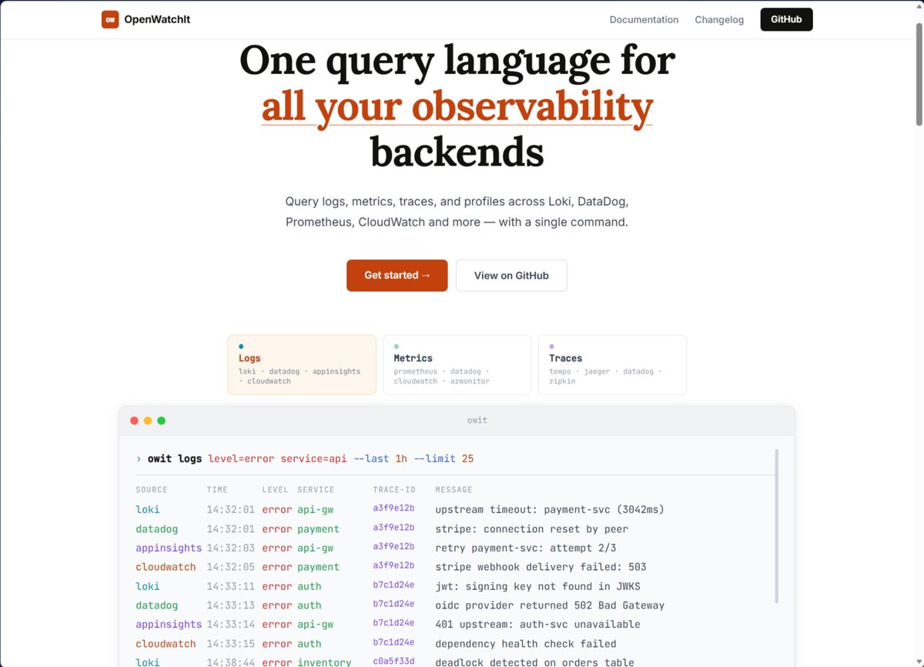Click the "jwt: signing key not found in JWKS" message
924x667 pixels.
(x=537, y=586)
